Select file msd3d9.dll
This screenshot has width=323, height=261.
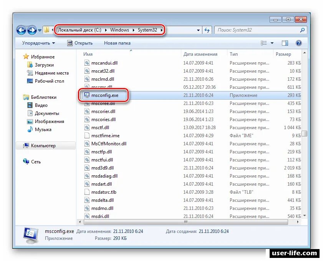(103, 168)
